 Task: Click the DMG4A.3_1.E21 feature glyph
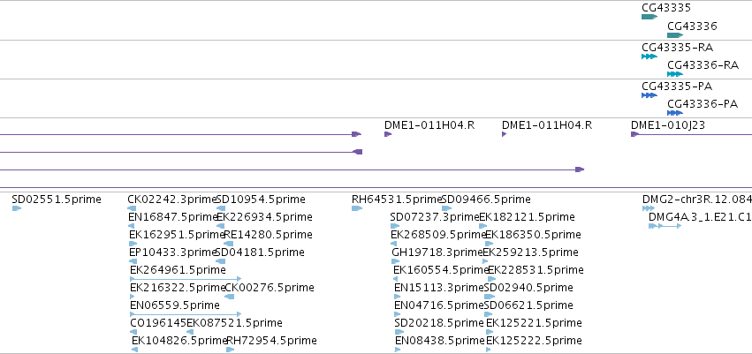[x=665, y=226]
